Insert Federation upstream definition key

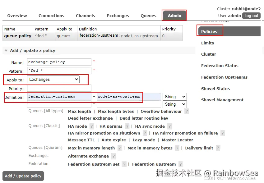[154, 164]
